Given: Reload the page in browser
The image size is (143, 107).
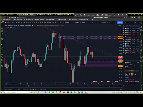Looking at the screenshot, I should [x=7, y=17].
